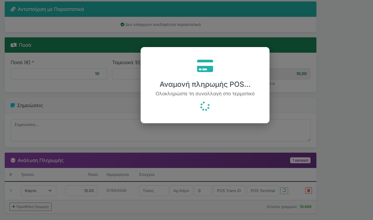This screenshot has width=373, height=220.
Task: Click the Τύπος card type field
Action: point(154,191)
